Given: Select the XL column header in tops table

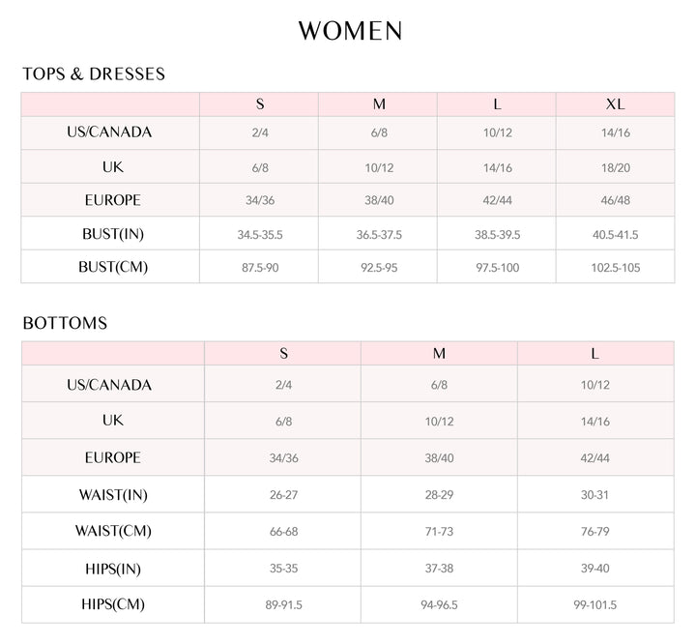Looking at the screenshot, I should tap(615, 104).
